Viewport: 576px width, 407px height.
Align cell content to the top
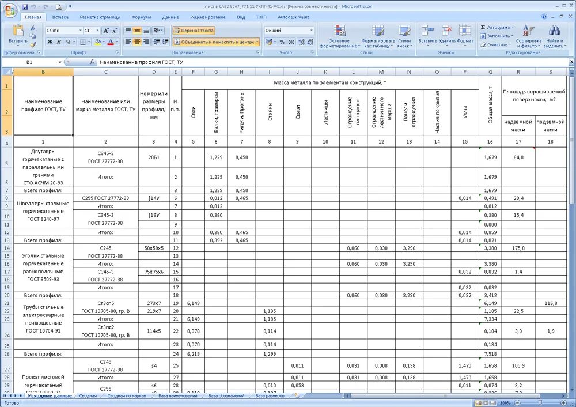point(128,31)
